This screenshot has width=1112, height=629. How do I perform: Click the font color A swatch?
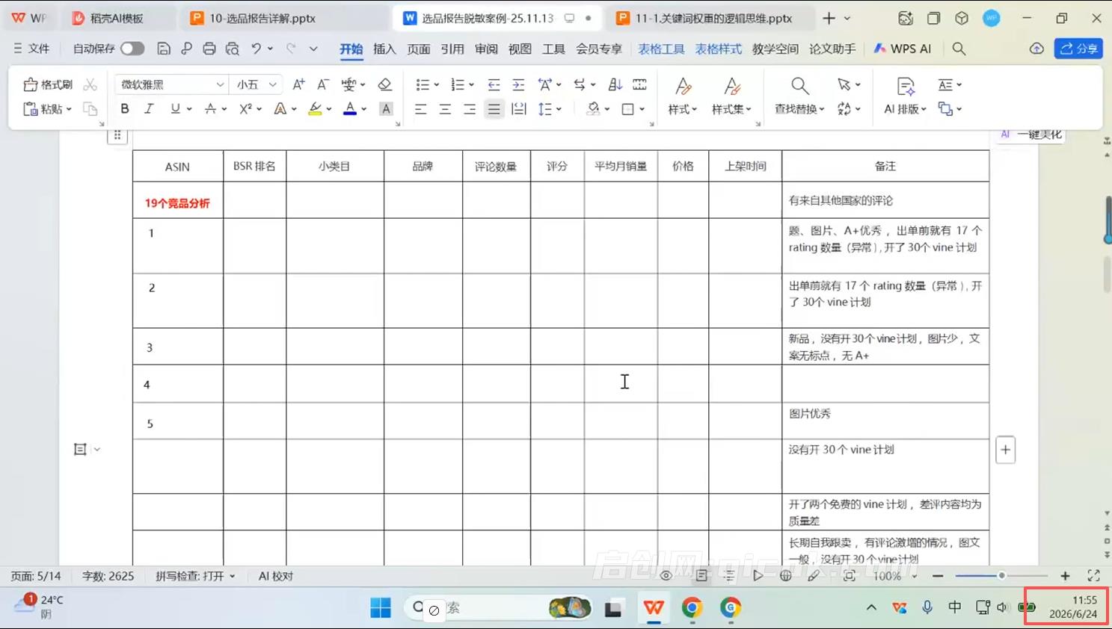pos(349,109)
